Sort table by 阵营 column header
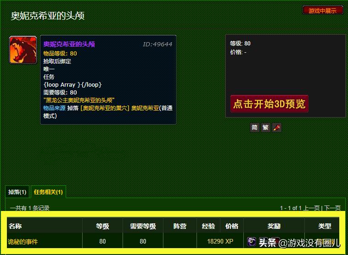 [180, 226]
